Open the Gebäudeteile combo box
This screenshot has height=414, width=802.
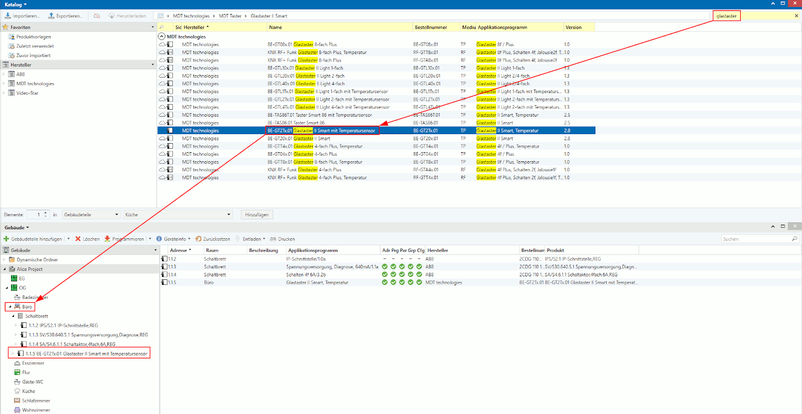[91, 215]
